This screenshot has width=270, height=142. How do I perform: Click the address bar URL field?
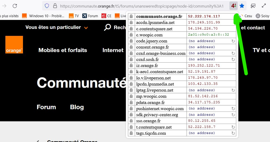(x=142, y=6)
